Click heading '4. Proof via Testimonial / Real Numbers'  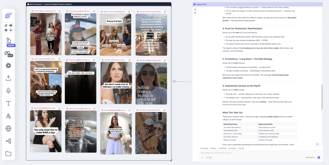242,28
